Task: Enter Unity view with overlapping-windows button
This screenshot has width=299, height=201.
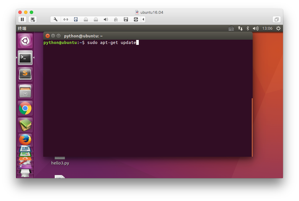Action: 276,19
